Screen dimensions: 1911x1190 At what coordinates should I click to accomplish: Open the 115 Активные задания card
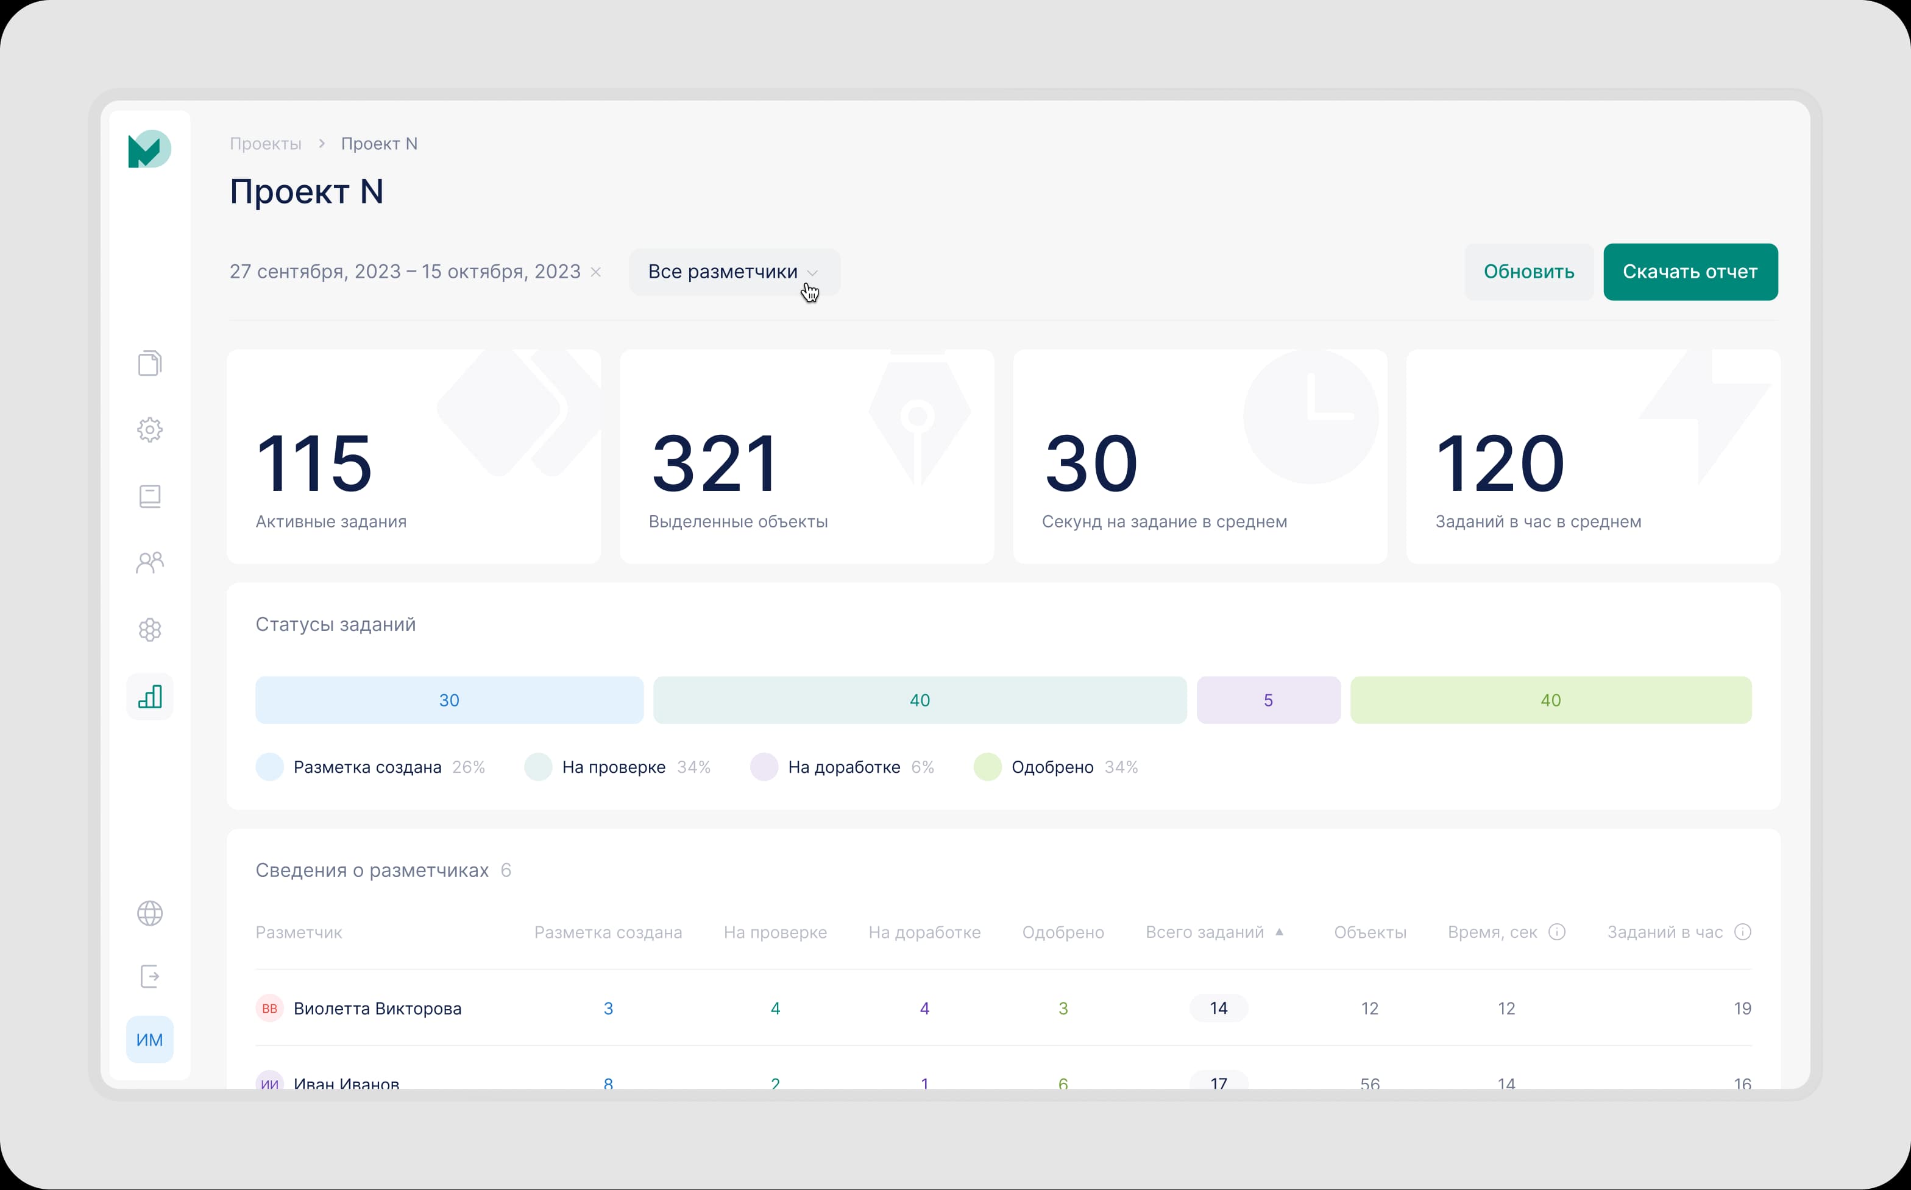click(413, 457)
